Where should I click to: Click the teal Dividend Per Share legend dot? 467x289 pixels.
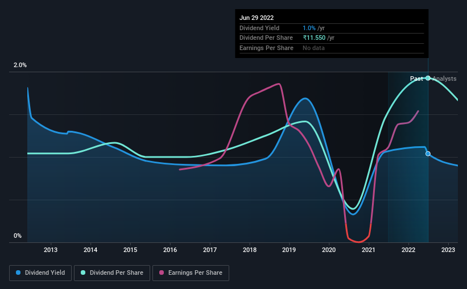tap(83, 273)
